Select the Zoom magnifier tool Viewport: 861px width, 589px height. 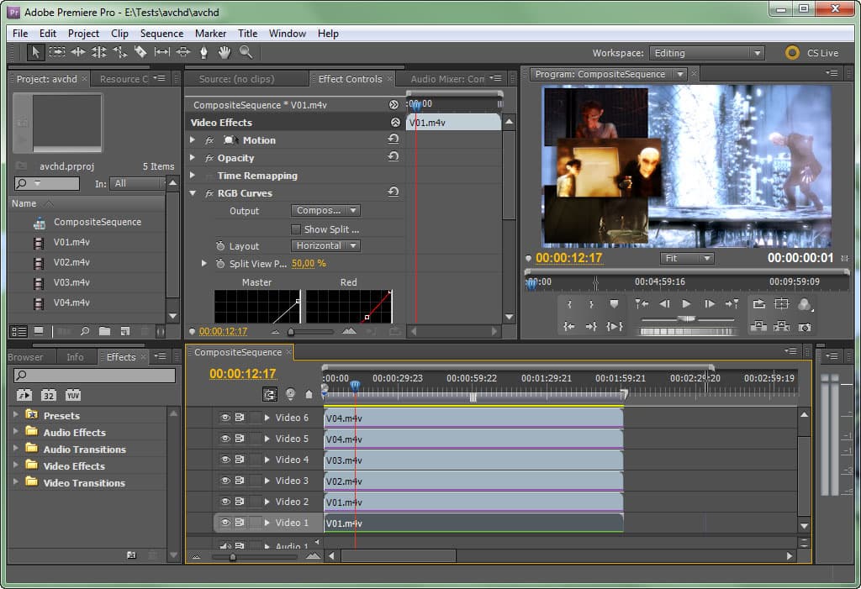[x=246, y=52]
